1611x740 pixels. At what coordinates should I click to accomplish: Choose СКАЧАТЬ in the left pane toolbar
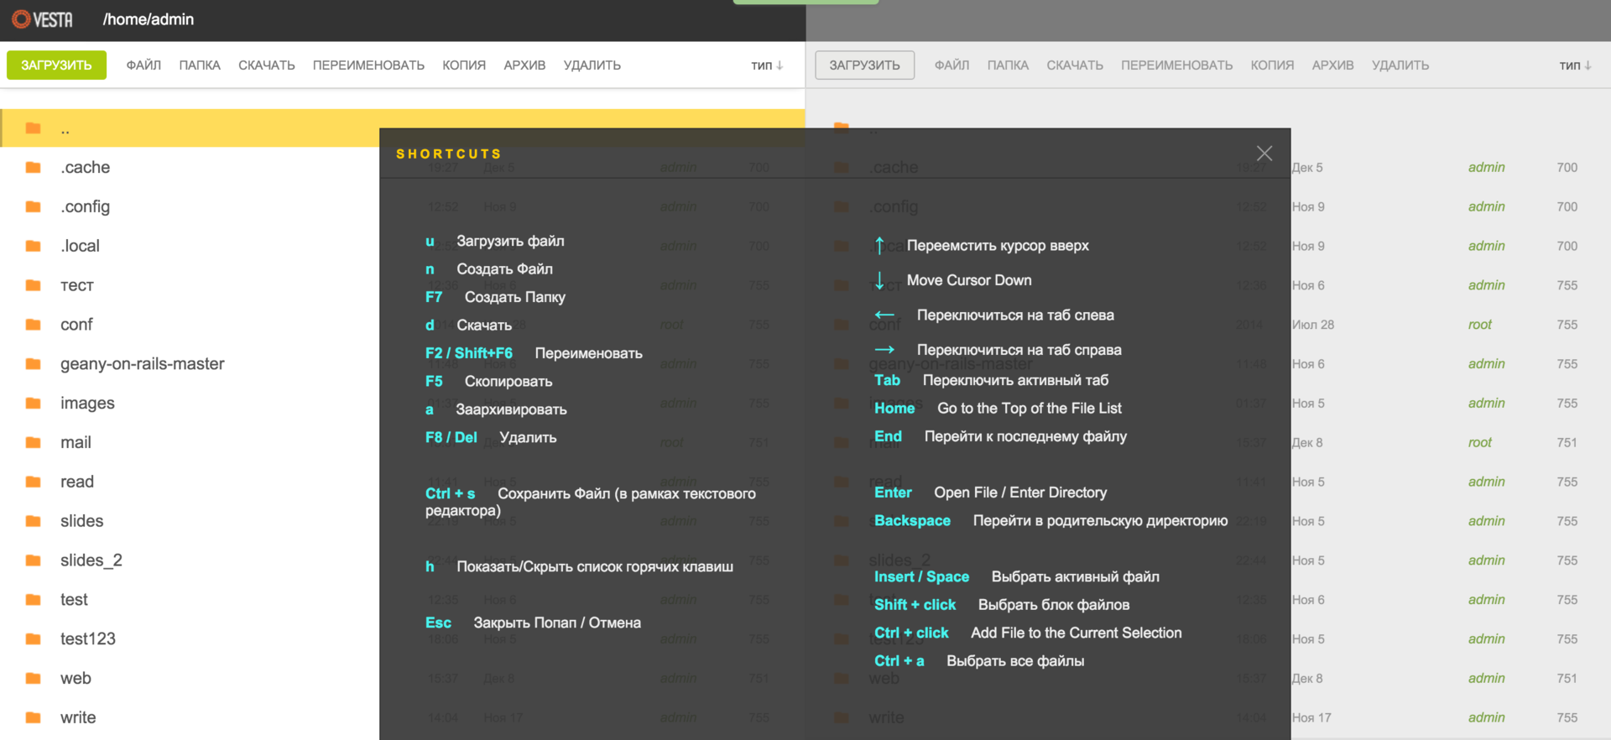[x=267, y=65]
